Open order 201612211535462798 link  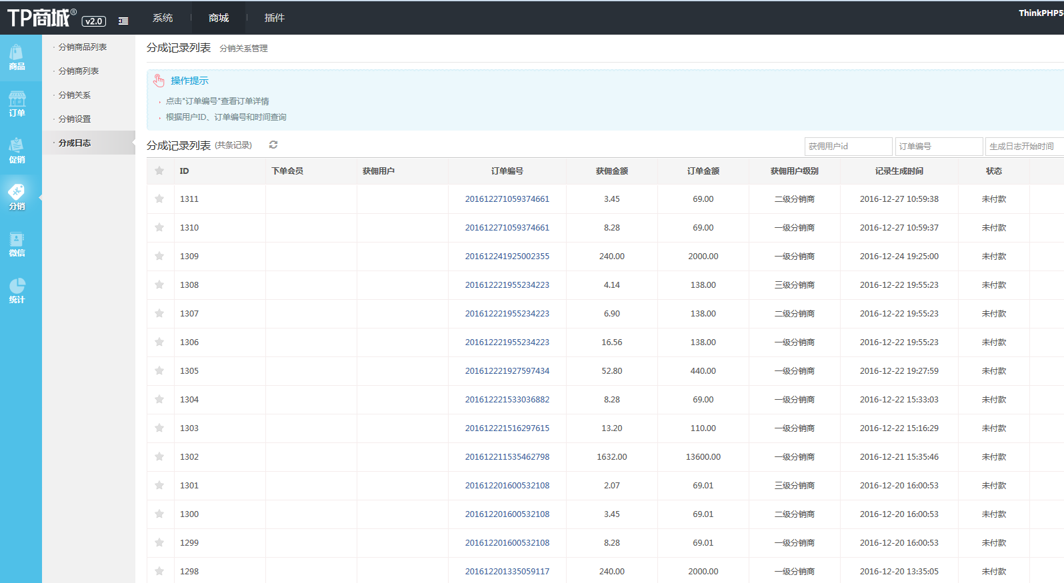pyautogui.click(x=507, y=456)
